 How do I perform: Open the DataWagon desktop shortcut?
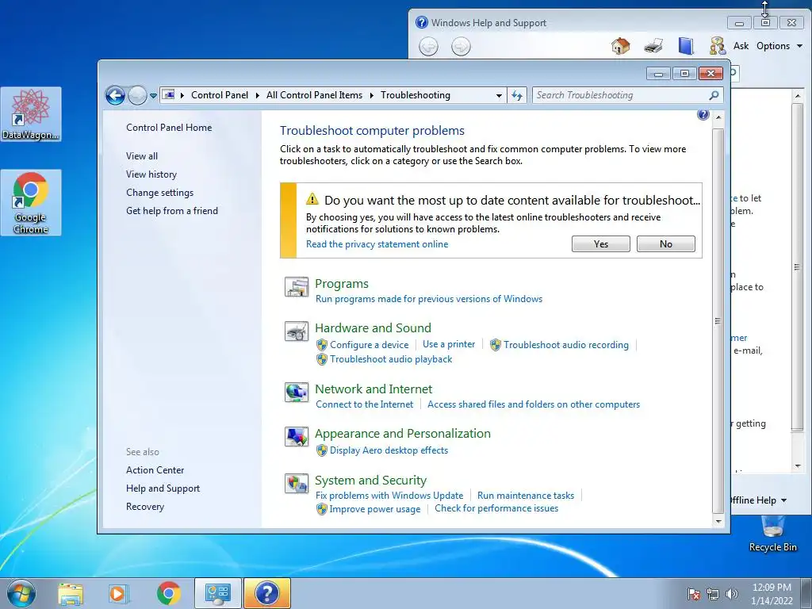coord(31,114)
